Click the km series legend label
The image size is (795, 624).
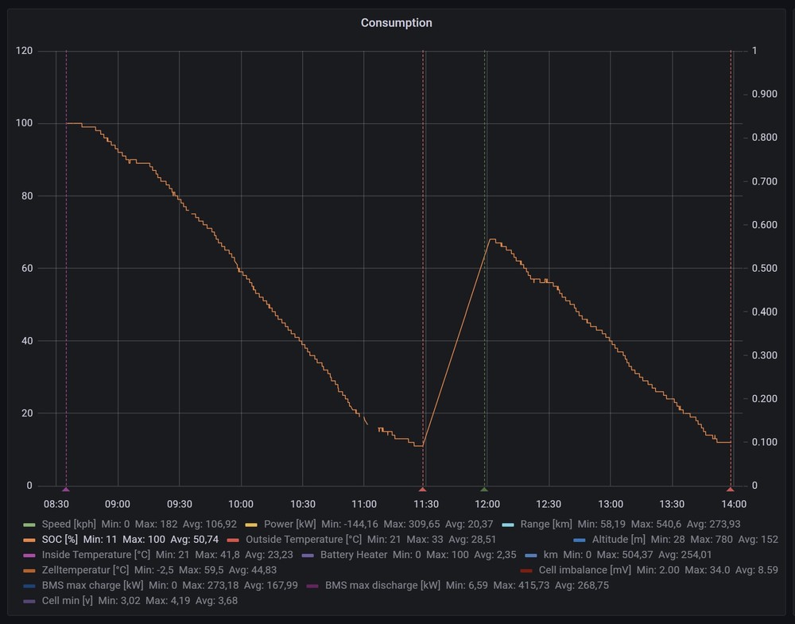(550, 555)
